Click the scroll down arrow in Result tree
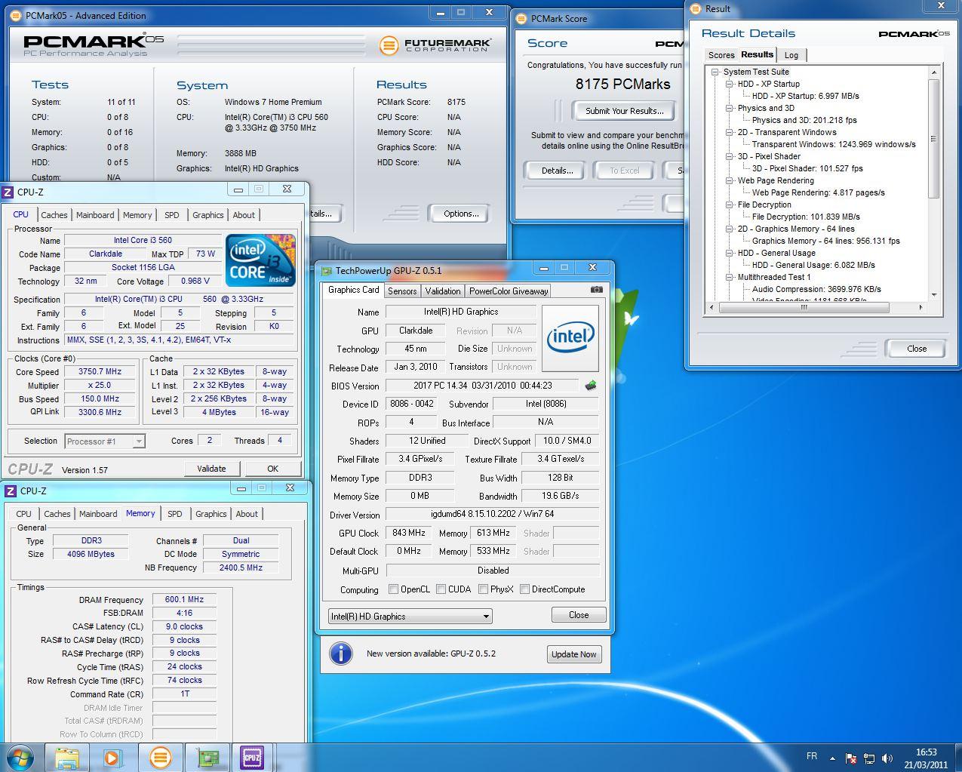The height and width of the screenshot is (772, 962). [933, 295]
